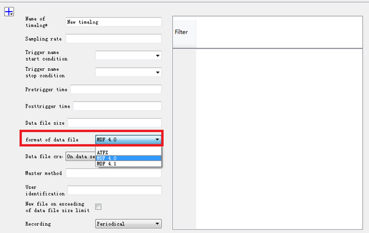Screen dimensions: 369x233
Task: Toggle New file on exceeding size limit checkbox
Action: pos(98,207)
